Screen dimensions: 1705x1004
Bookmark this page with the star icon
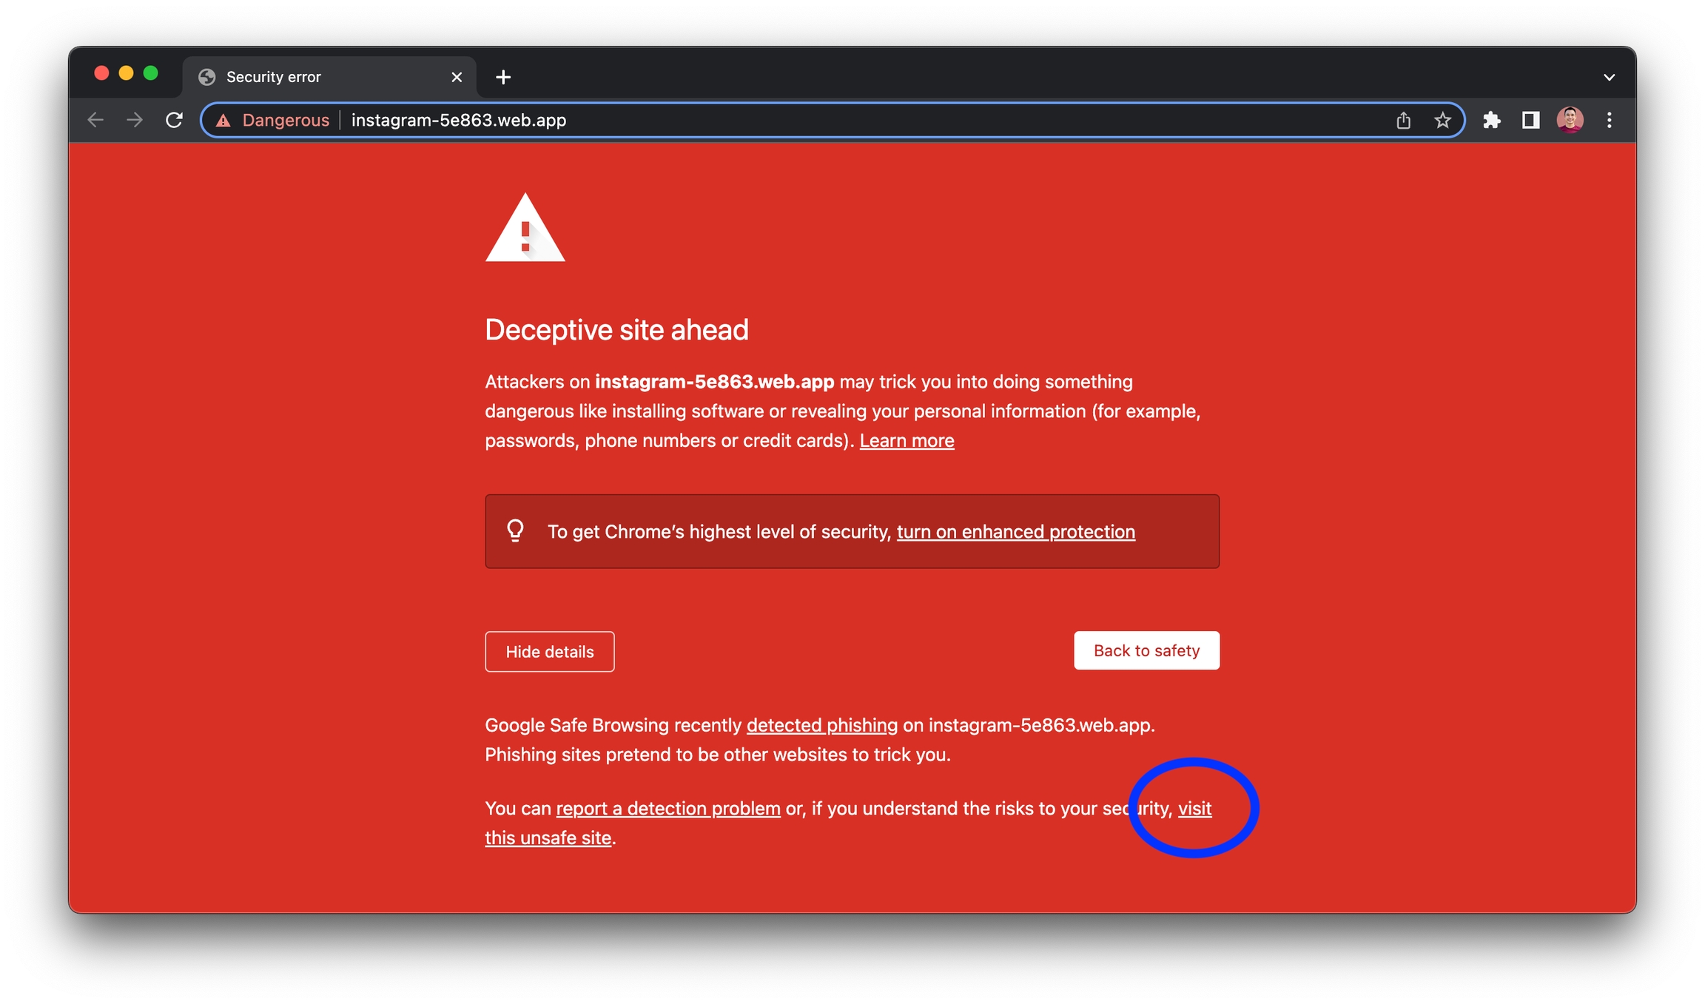click(x=1442, y=120)
